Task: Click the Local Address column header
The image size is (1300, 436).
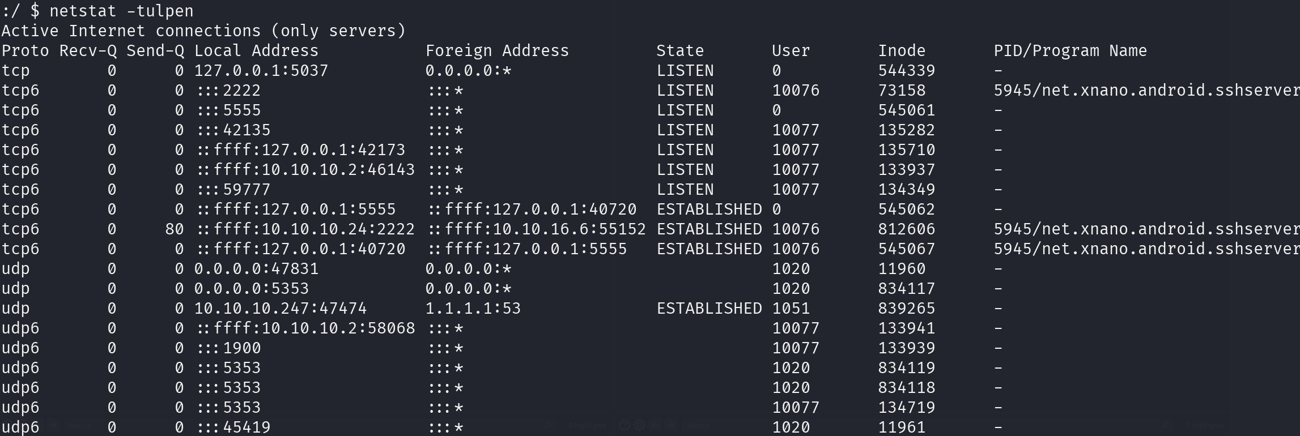Action: [x=256, y=51]
